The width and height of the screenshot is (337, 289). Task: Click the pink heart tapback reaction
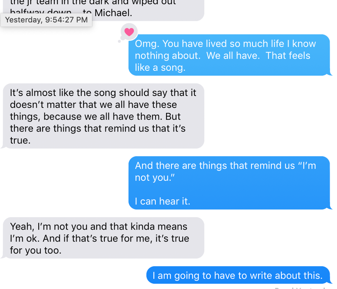[x=129, y=32]
